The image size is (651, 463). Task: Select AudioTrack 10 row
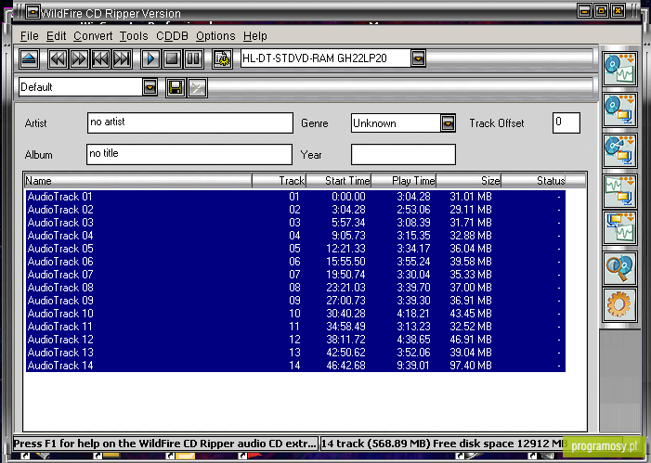(295, 314)
